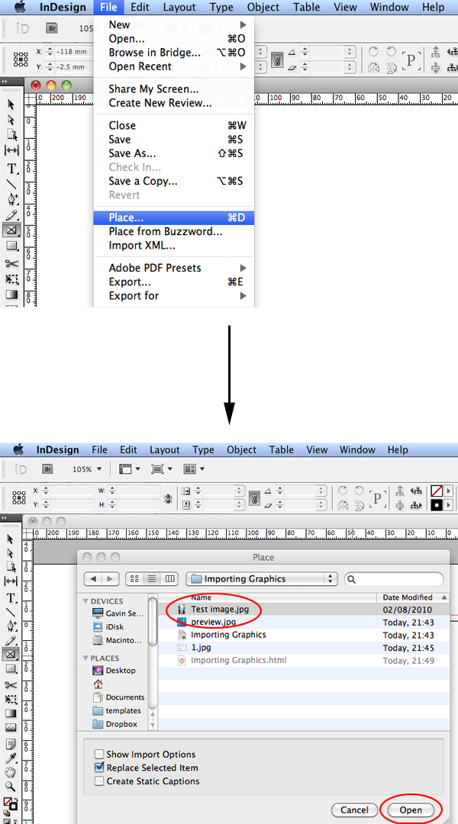458x824 pixels.
Task: Select Test image.jpg in the file list
Action: 304,610
